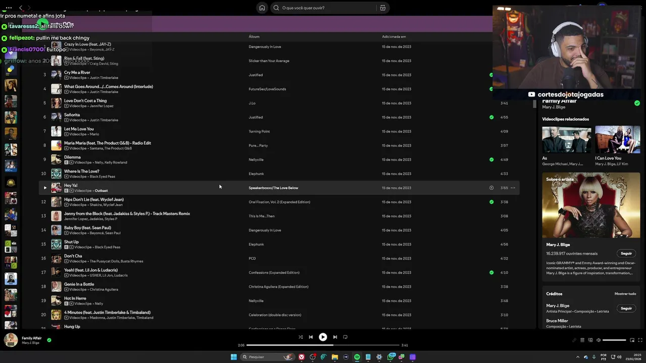Open more options dots on the 'Hey Ya!' row
The image size is (646, 363).
513,188
